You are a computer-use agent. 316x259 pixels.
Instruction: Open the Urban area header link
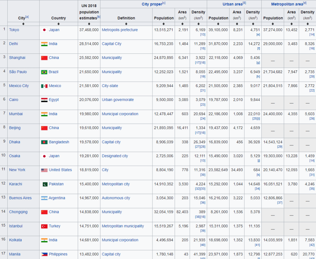(232, 4)
